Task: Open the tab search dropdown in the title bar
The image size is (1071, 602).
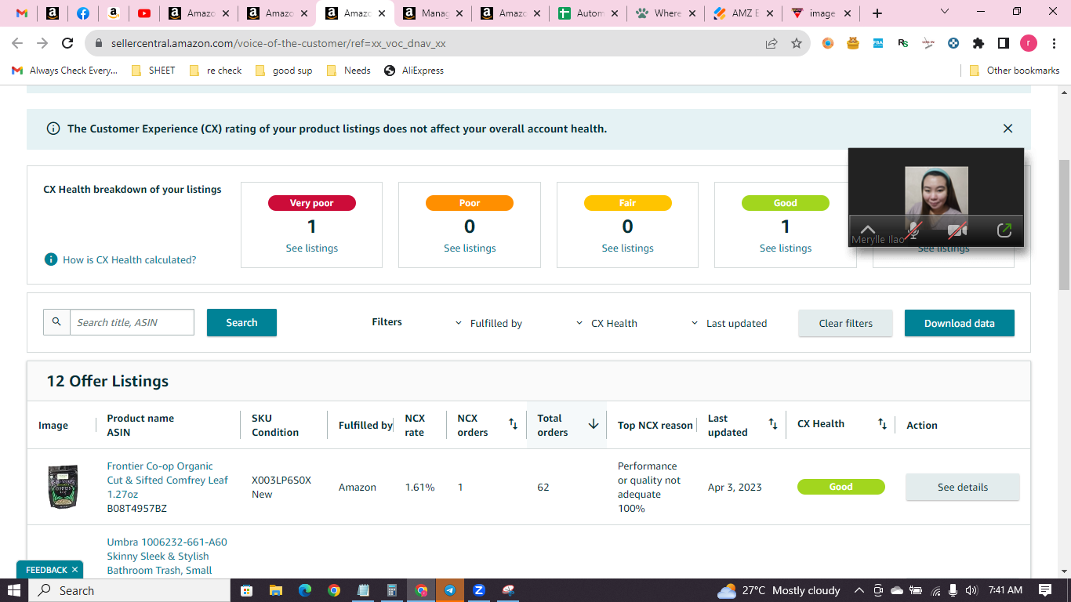Action: coord(944,12)
